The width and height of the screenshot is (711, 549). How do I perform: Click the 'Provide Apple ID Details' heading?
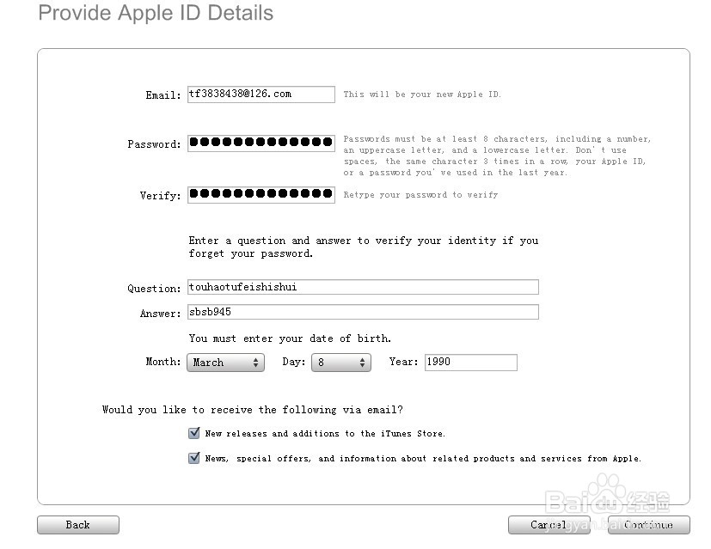point(156,13)
